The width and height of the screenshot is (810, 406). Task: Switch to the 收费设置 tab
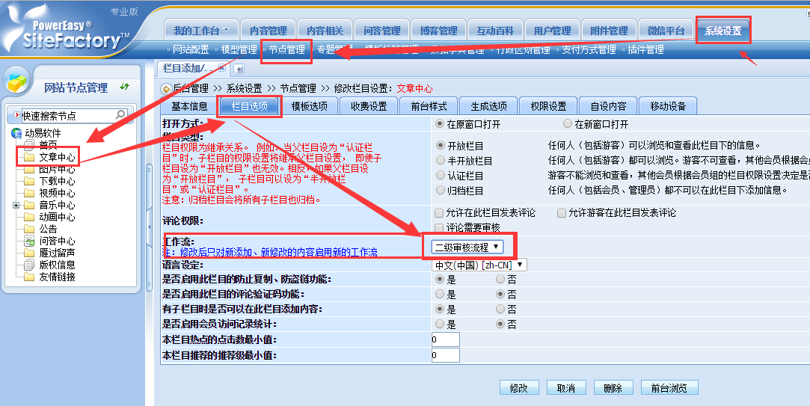369,106
